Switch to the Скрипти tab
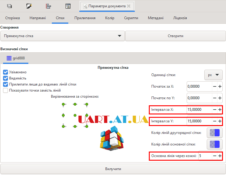The image size is (226, 175). tap(131, 18)
